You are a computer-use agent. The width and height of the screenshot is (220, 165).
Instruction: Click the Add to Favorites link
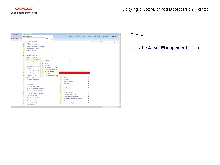tap(104, 37)
